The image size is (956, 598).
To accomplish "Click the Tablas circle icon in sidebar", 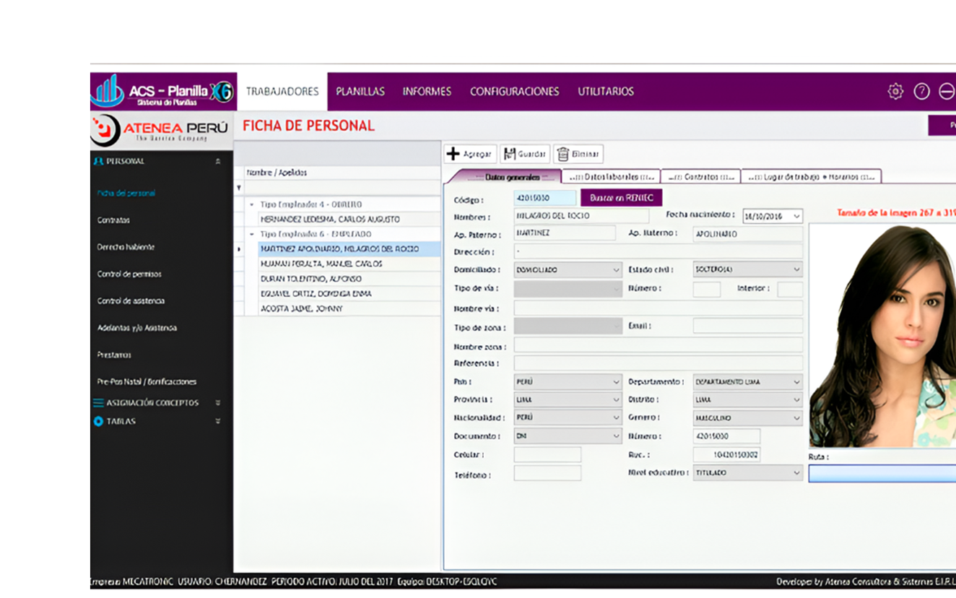I will (x=98, y=421).
